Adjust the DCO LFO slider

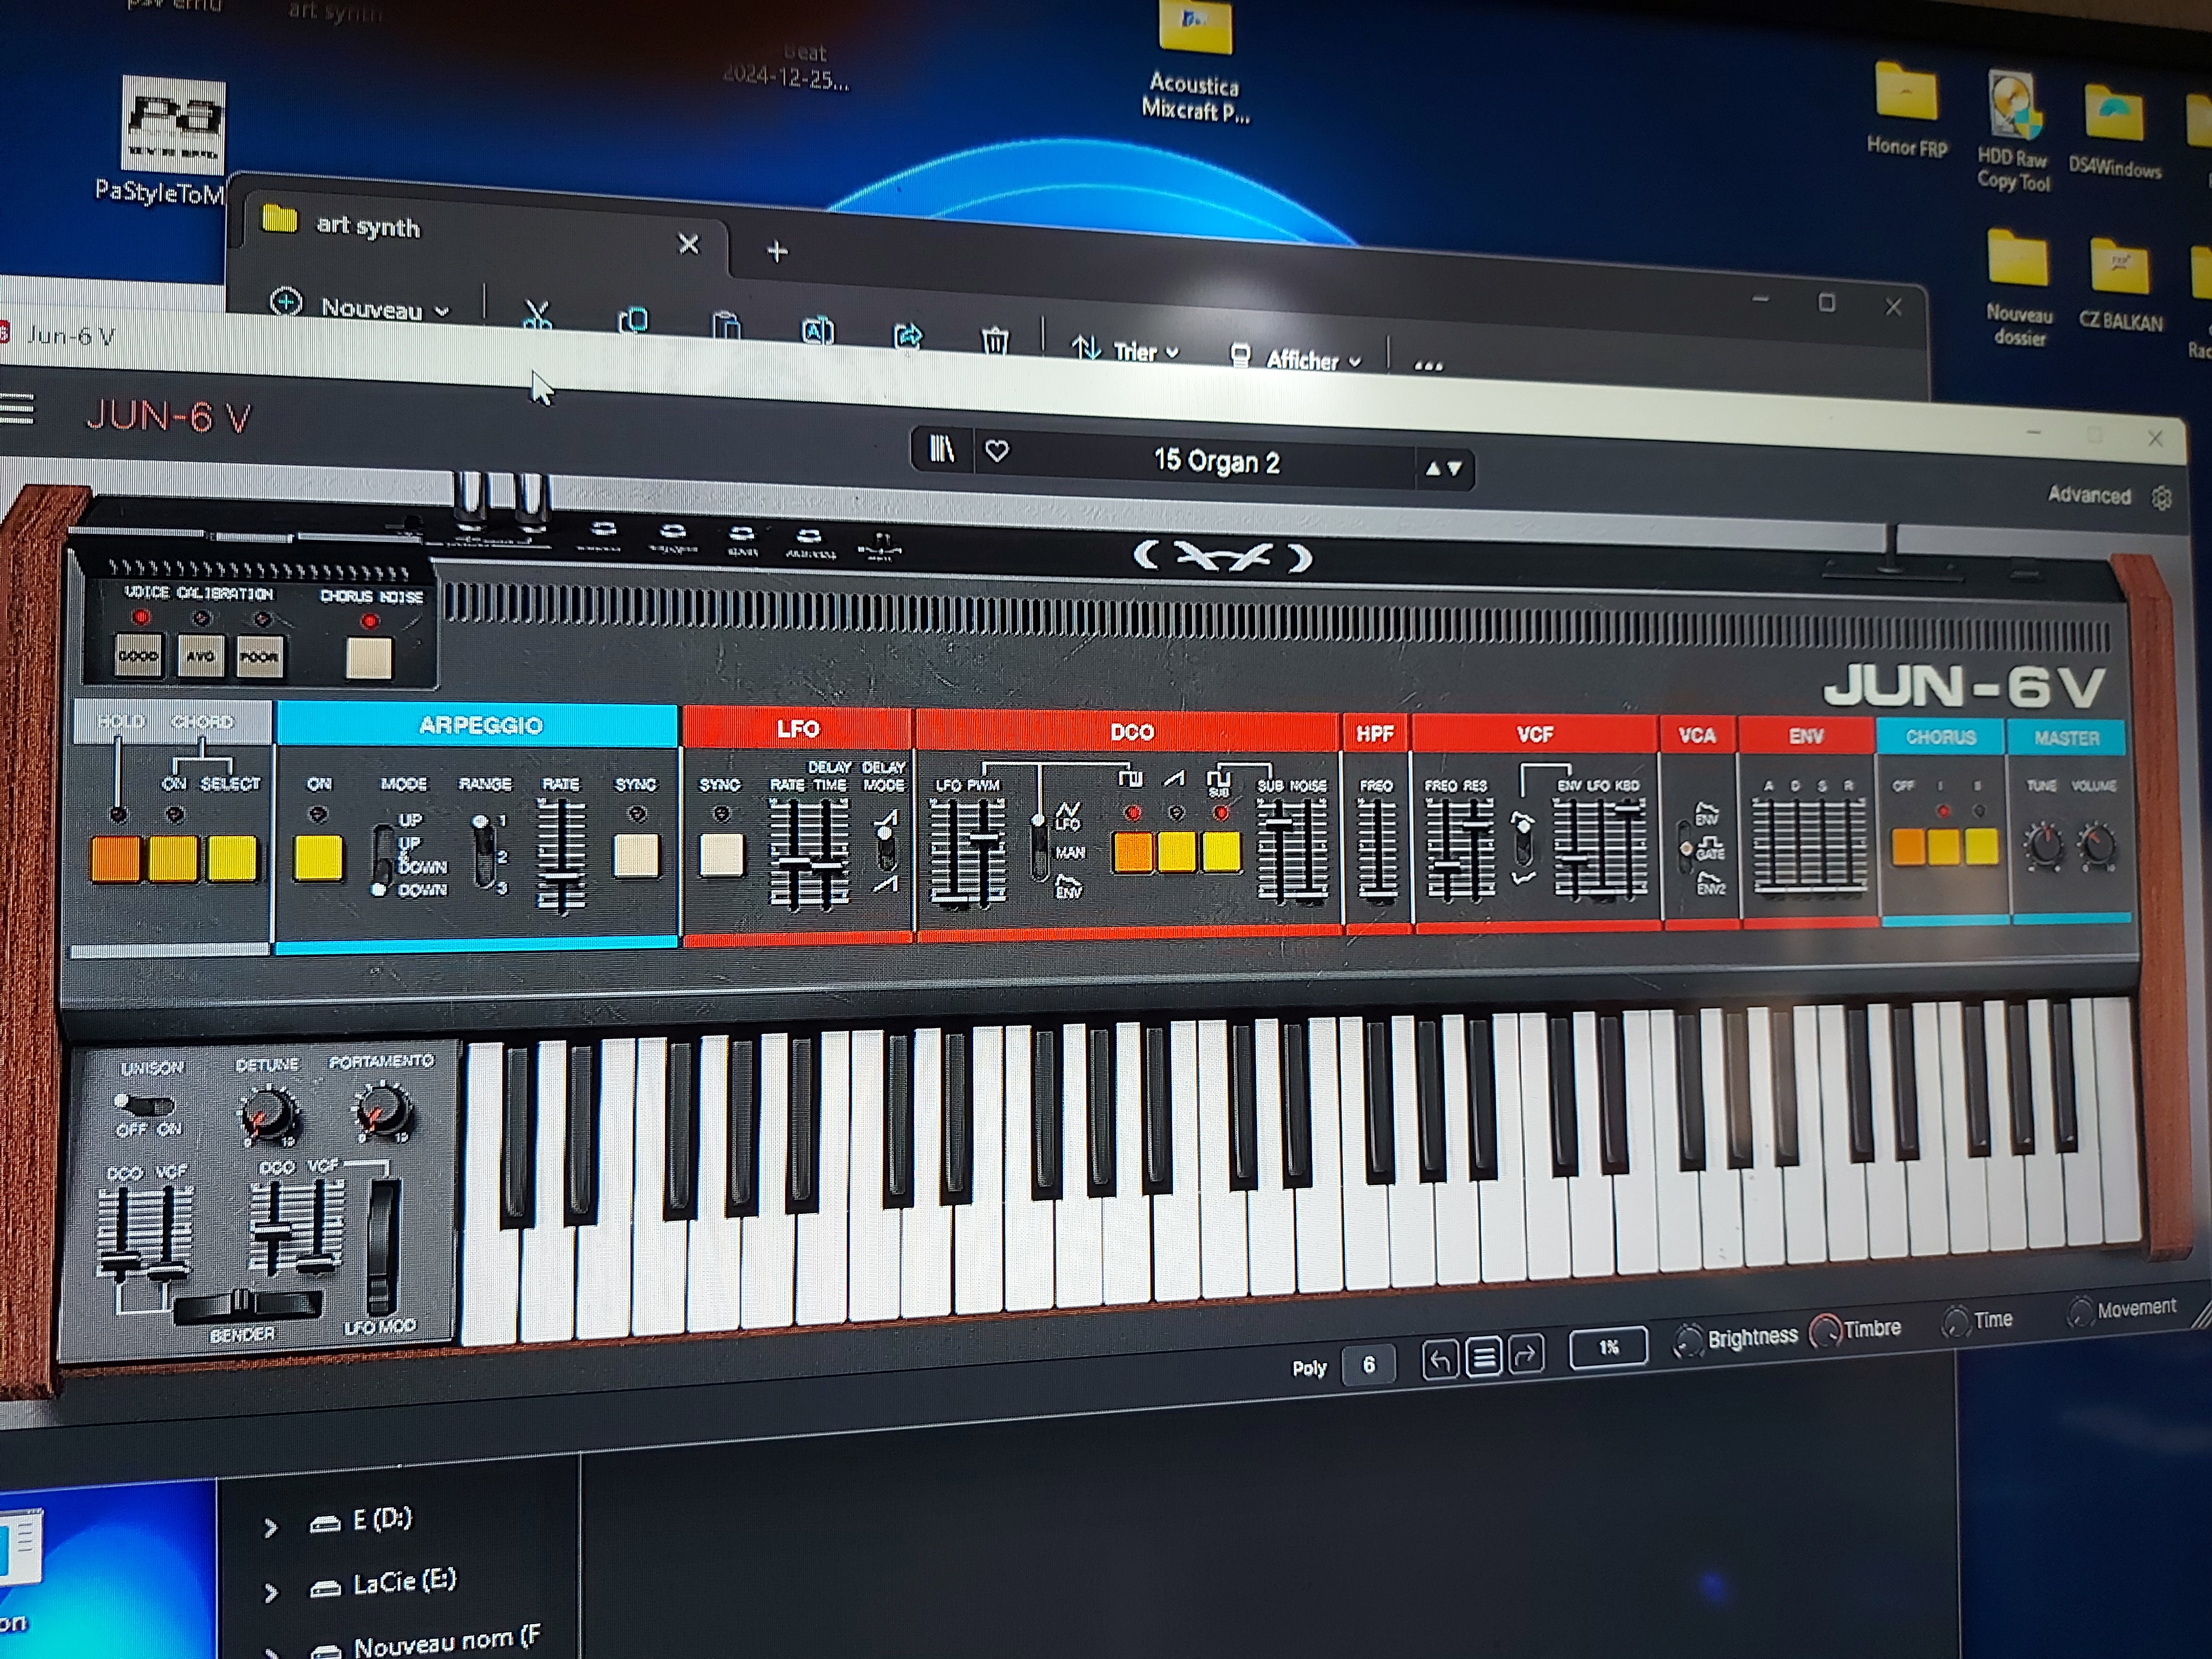954,855
